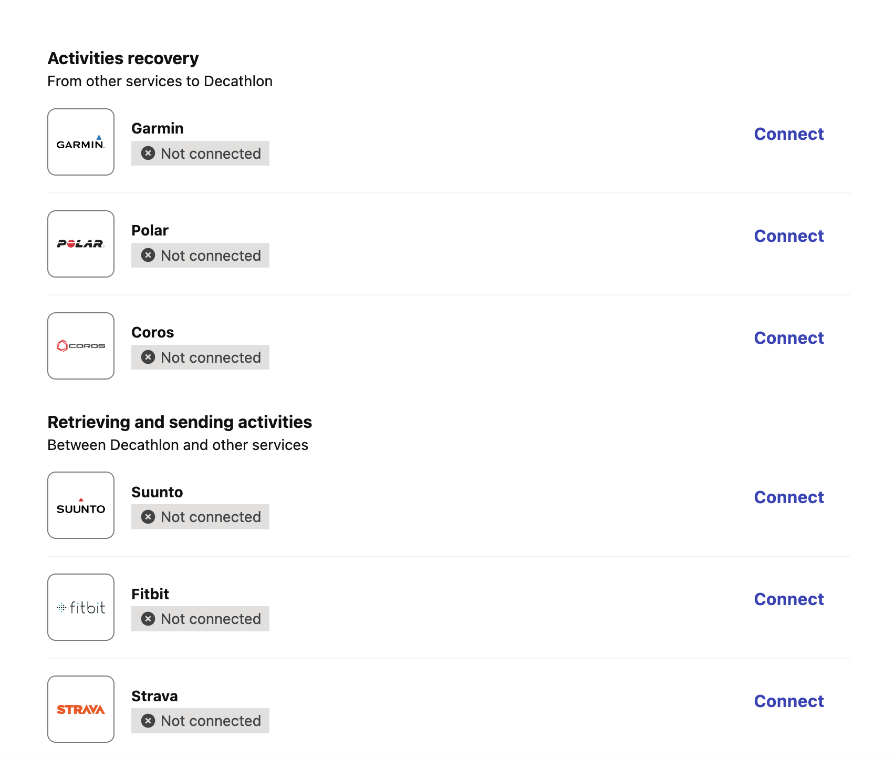This screenshot has width=895, height=757.
Task: Click the Garmin logo icon
Action: (81, 142)
